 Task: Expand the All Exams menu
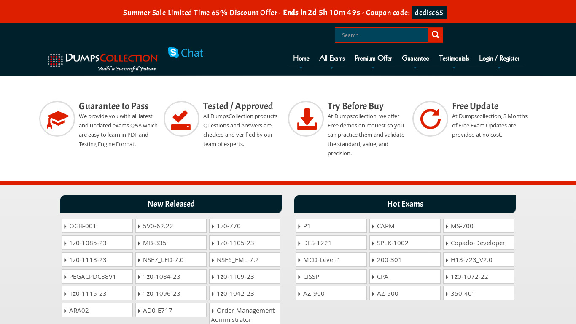332,58
